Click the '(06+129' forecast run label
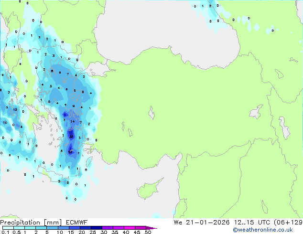The width and height of the screenshot is (303, 234). point(288,223)
